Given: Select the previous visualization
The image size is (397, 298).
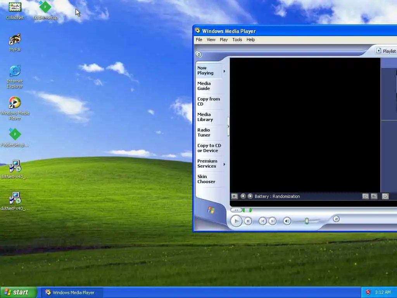Looking at the screenshot, I should click(243, 196).
